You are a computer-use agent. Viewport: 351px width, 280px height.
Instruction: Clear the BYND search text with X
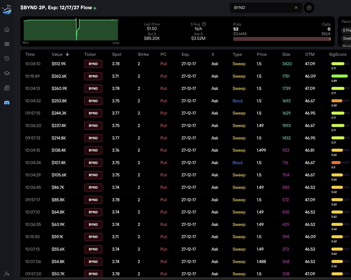click(296, 8)
